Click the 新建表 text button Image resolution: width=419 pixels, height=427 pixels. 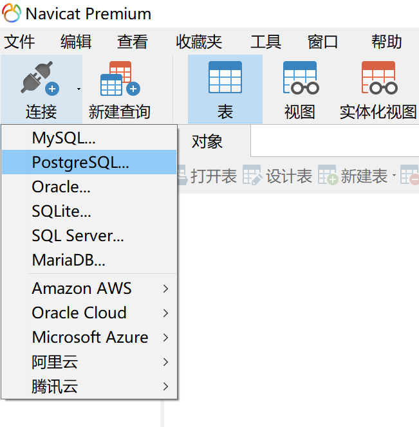(364, 176)
